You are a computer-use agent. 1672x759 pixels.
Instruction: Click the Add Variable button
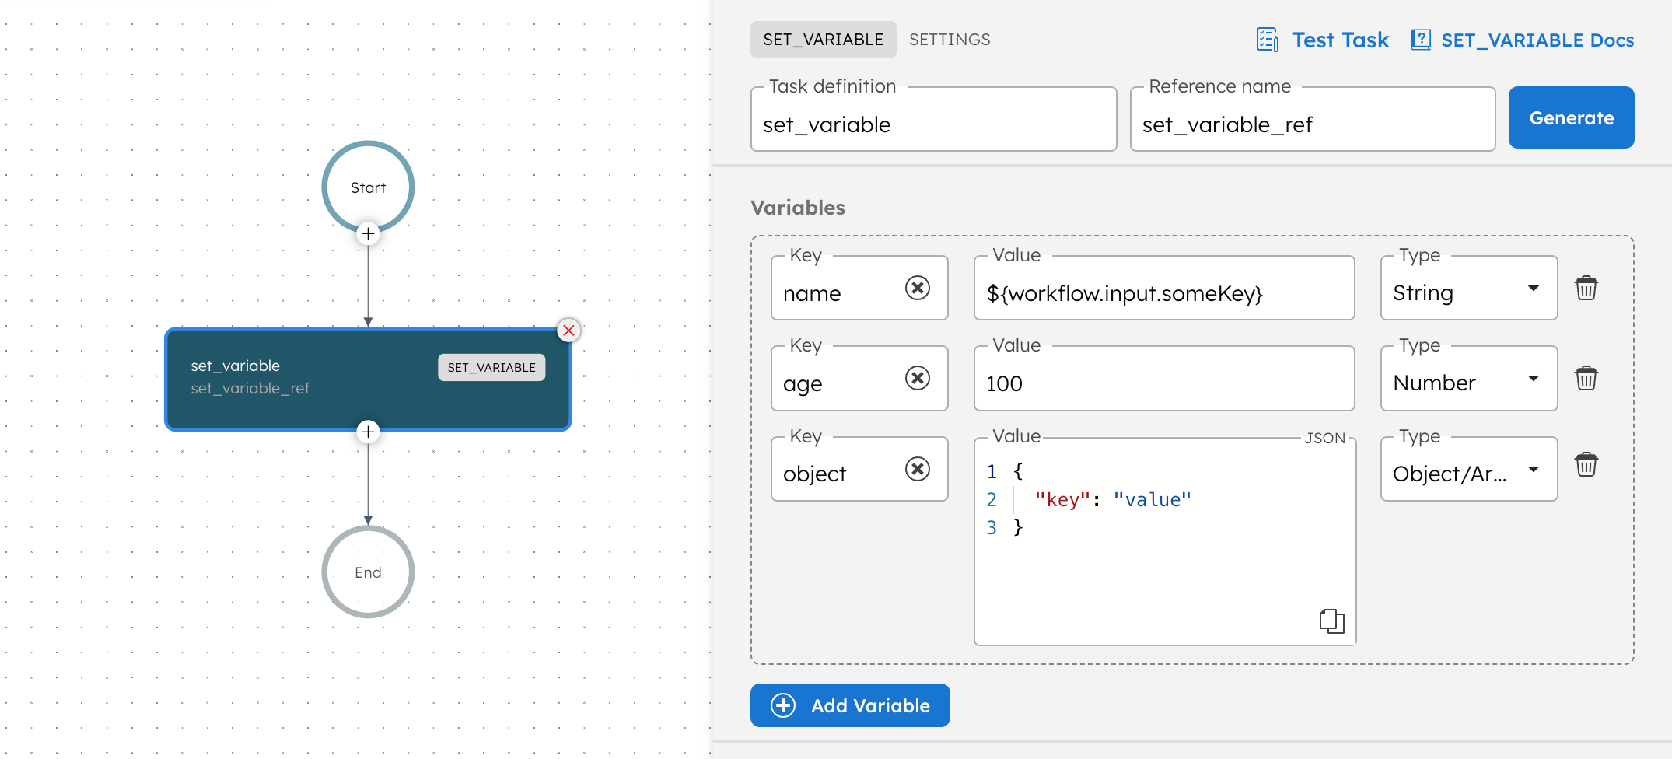point(850,705)
